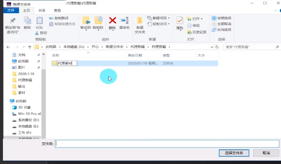The height and width of the screenshot is (164, 281).
Task: Switch to the 主页 ribbon tab
Action: coord(26,10)
